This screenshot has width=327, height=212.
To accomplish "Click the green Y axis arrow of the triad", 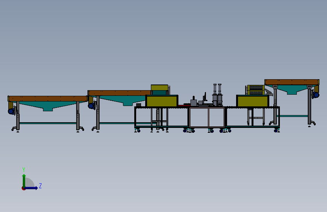I will pos(24,180).
